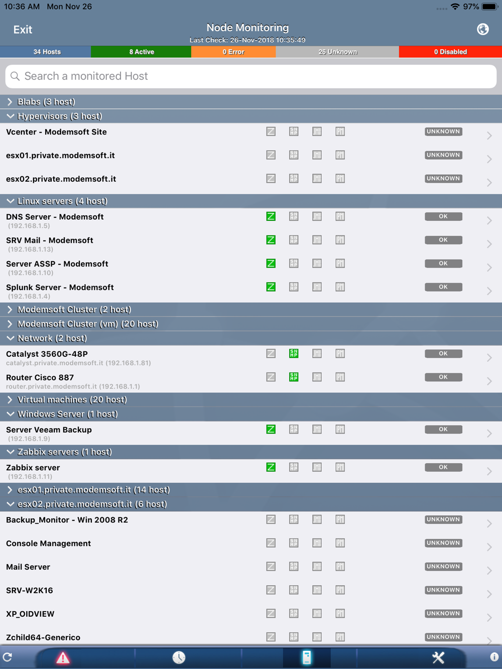This screenshot has height=669, width=502.
Task: Collapse the Network (2 host) group
Action: click(x=251, y=338)
